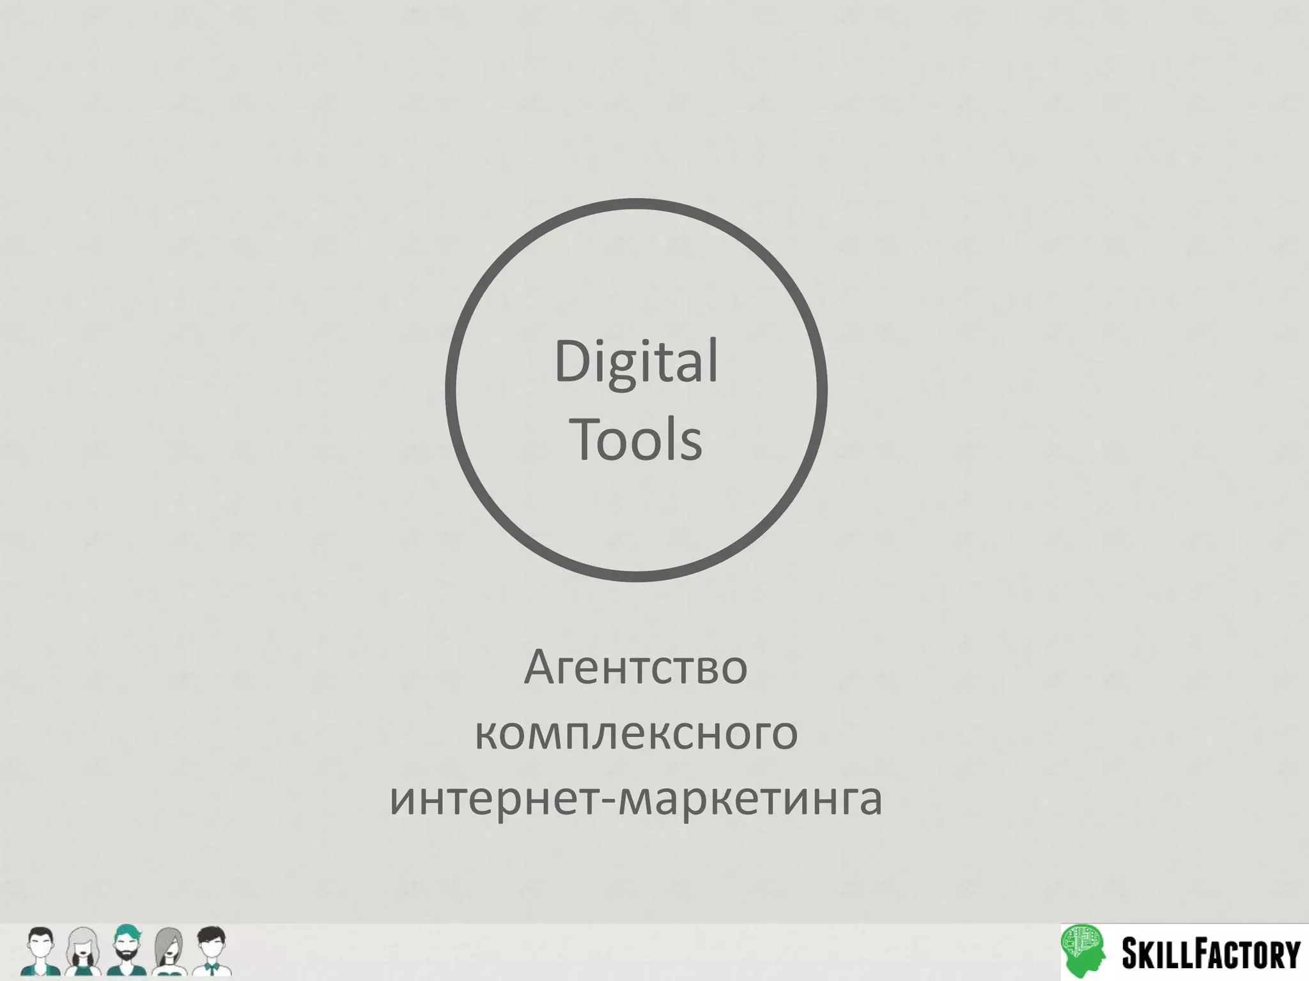Screen dimensions: 1309x981
Task: Click the right edge of the circle ring
Action: tap(823, 390)
